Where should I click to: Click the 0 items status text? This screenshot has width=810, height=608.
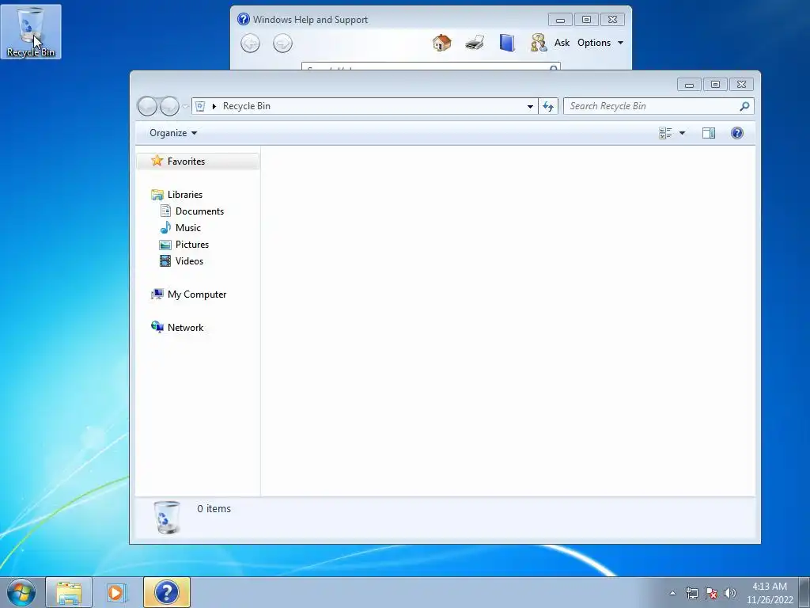214,509
